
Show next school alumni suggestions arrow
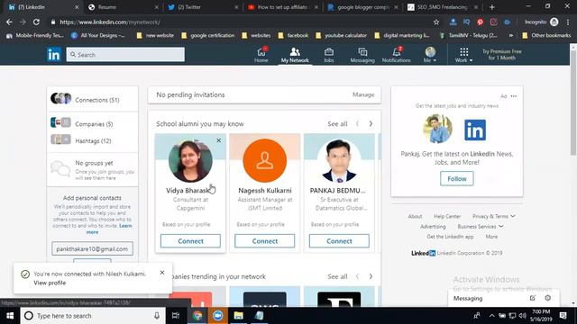(371, 124)
